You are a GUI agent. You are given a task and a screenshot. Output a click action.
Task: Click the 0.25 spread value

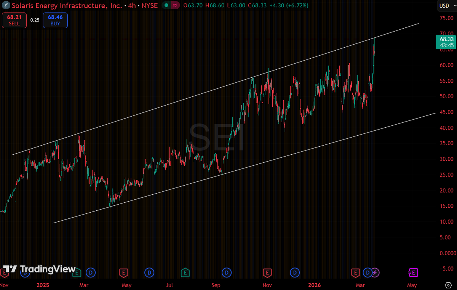35,20
